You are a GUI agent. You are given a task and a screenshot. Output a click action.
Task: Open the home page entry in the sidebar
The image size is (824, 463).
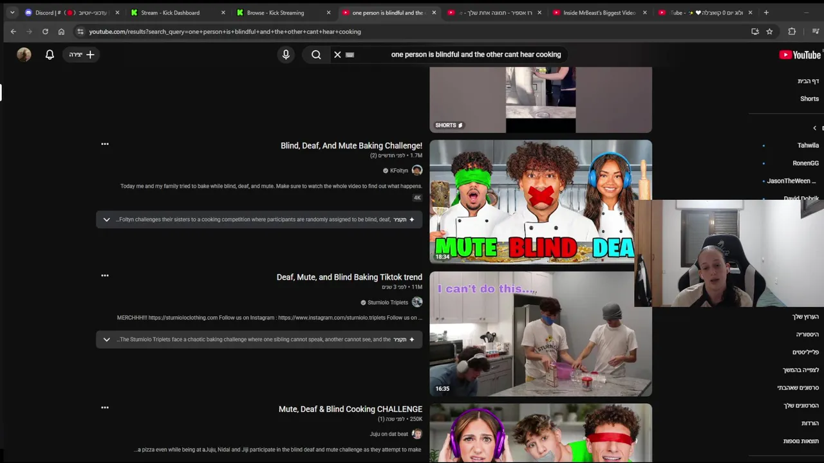[x=808, y=81]
